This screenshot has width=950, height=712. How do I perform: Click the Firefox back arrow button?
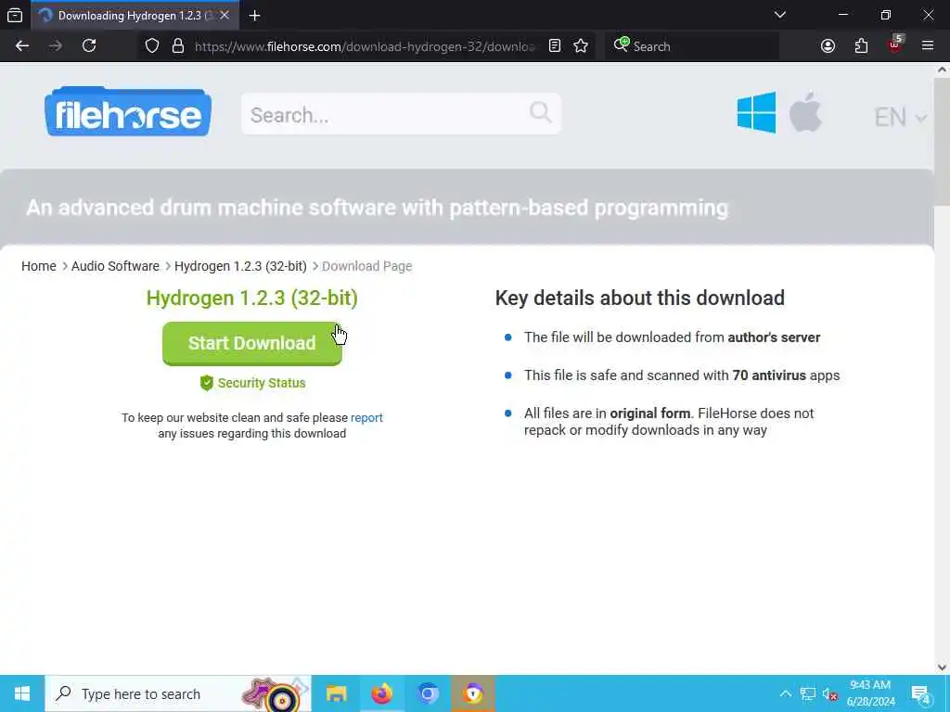click(22, 46)
